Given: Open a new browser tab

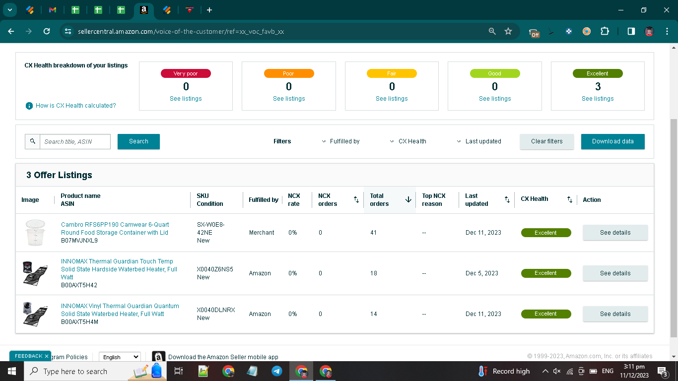Looking at the screenshot, I should [209, 10].
